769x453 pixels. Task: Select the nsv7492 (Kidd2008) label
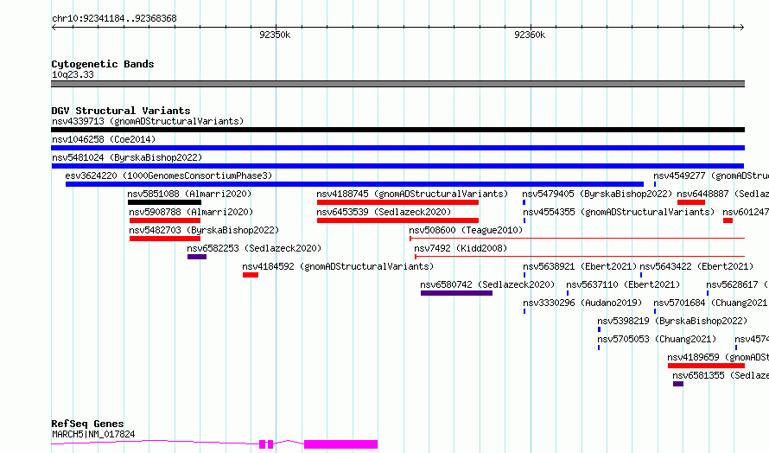461,248
